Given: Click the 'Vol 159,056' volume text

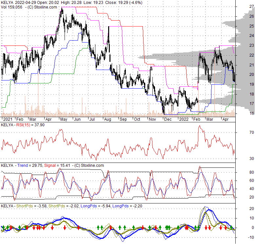Looking at the screenshot, I should pyautogui.click(x=11, y=7).
